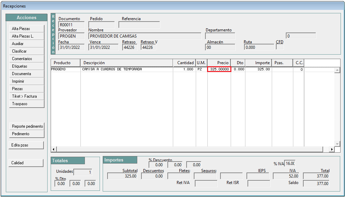Open the Calidad action
Image resolution: width=345 pixels, height=197 pixels.
(26, 163)
